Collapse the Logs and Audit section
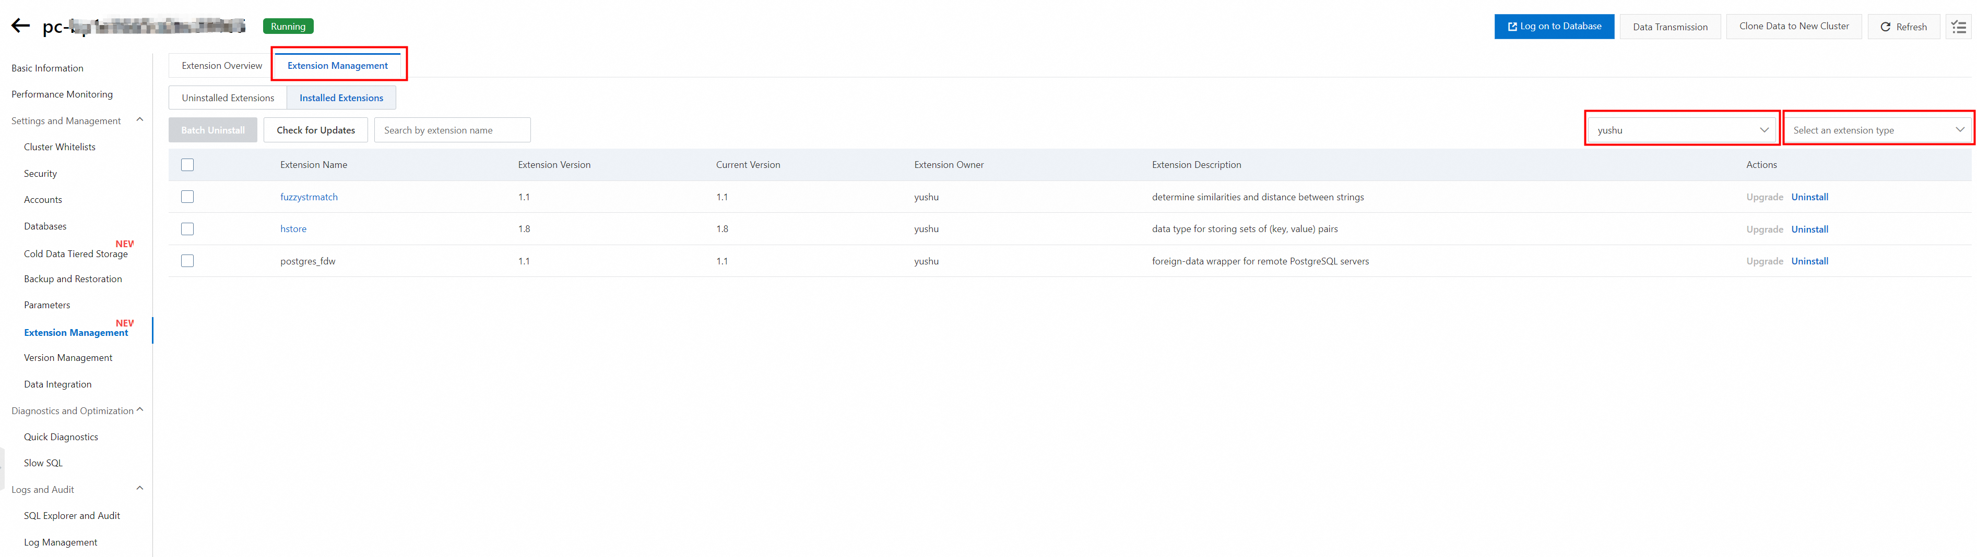The image size is (1977, 557). (x=140, y=488)
